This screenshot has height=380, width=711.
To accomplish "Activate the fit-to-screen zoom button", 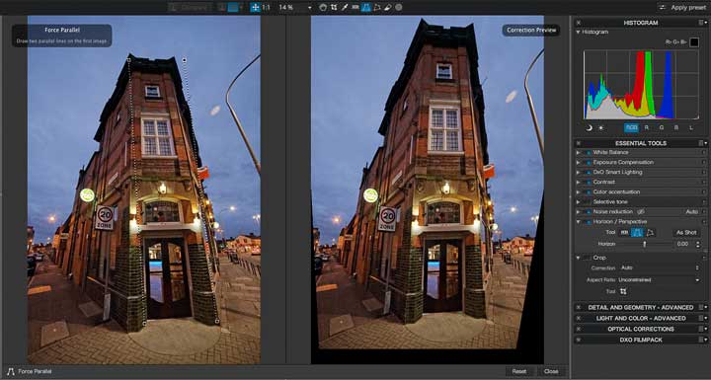I will [x=256, y=7].
